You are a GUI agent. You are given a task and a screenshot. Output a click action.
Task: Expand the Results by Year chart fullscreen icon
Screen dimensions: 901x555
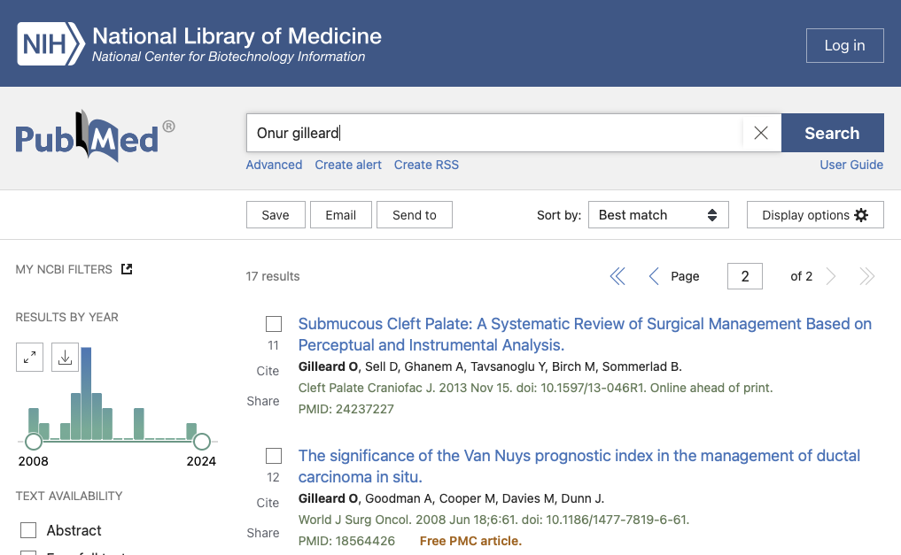point(29,357)
